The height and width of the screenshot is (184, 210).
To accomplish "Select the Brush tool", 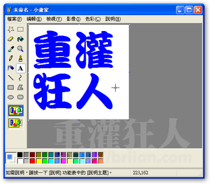I will coord(21,58).
